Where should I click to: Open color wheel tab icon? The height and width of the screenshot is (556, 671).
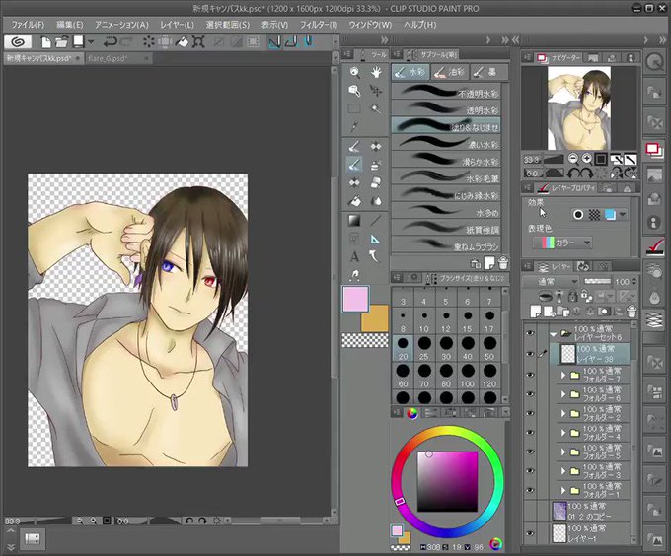(411, 413)
